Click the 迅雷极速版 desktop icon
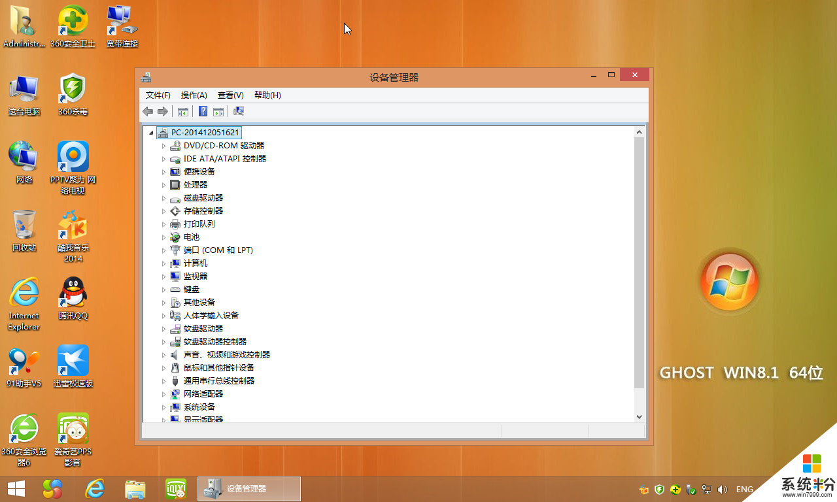This screenshot has width=837, height=502. click(x=73, y=362)
